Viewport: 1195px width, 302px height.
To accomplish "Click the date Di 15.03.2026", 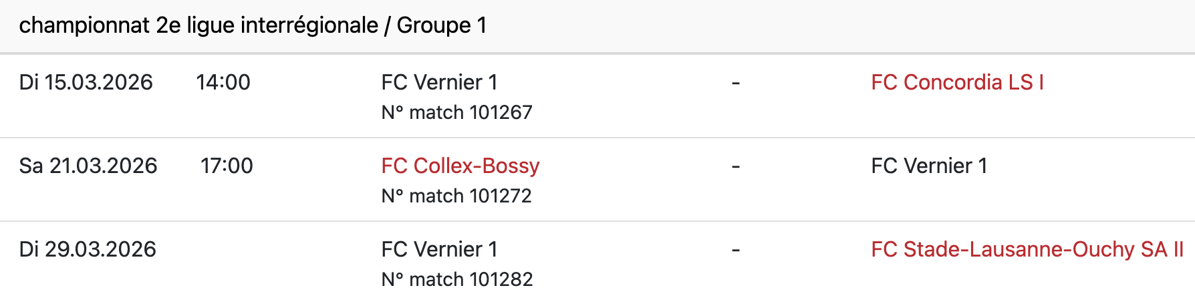I will (x=86, y=82).
